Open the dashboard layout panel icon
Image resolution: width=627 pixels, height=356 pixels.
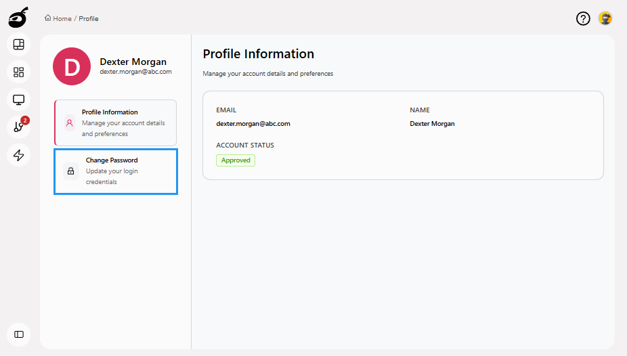pyautogui.click(x=19, y=45)
